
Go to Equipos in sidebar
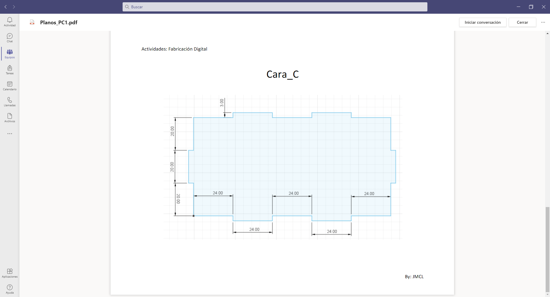(10, 54)
